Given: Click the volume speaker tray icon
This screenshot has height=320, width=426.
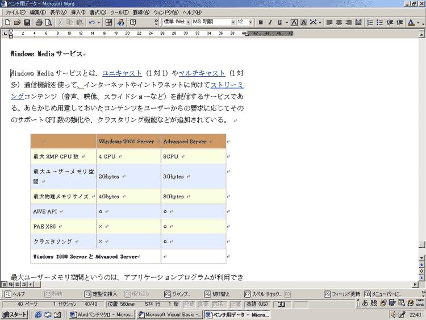Looking at the screenshot, I should (x=394, y=315).
